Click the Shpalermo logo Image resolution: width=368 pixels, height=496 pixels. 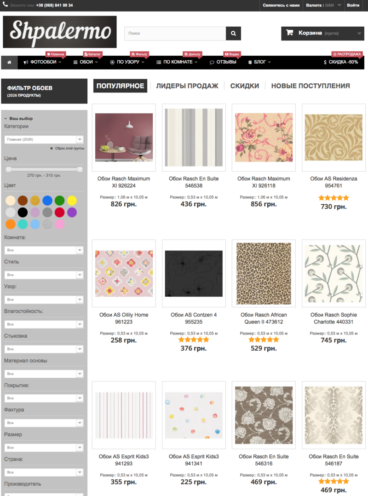coord(60,32)
